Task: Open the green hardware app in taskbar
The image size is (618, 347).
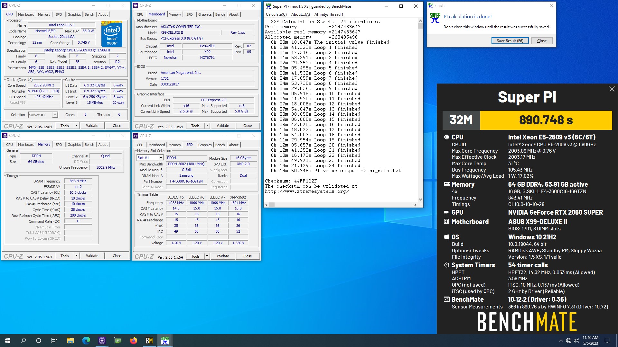Action: pos(118,341)
